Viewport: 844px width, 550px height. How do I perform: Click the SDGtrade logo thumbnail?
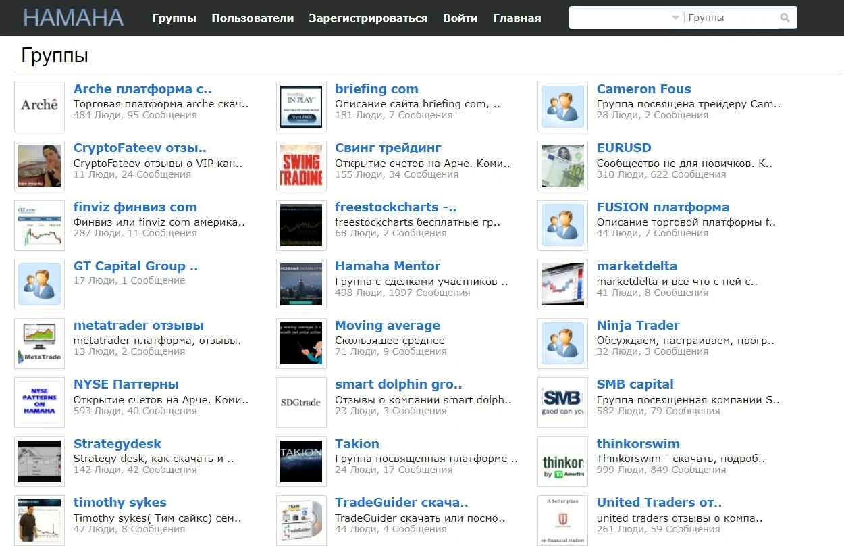pyautogui.click(x=301, y=402)
